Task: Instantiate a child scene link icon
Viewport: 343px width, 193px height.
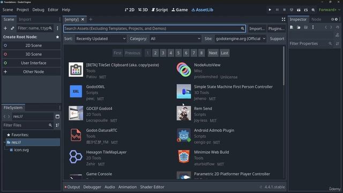Action: click(12, 28)
